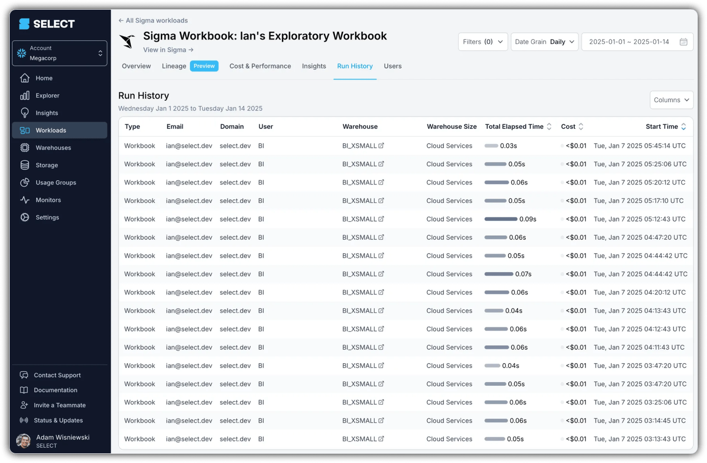Image resolution: width=707 pixels, height=463 pixels.
Task: Click the 0.07s elapsed time bar
Action: (499, 274)
